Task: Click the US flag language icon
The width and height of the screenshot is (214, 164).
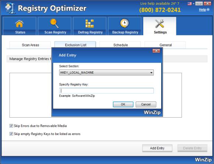Action: click(x=190, y=4)
